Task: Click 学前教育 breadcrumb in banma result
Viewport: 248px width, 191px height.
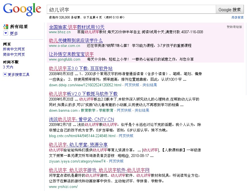Action: point(106,110)
